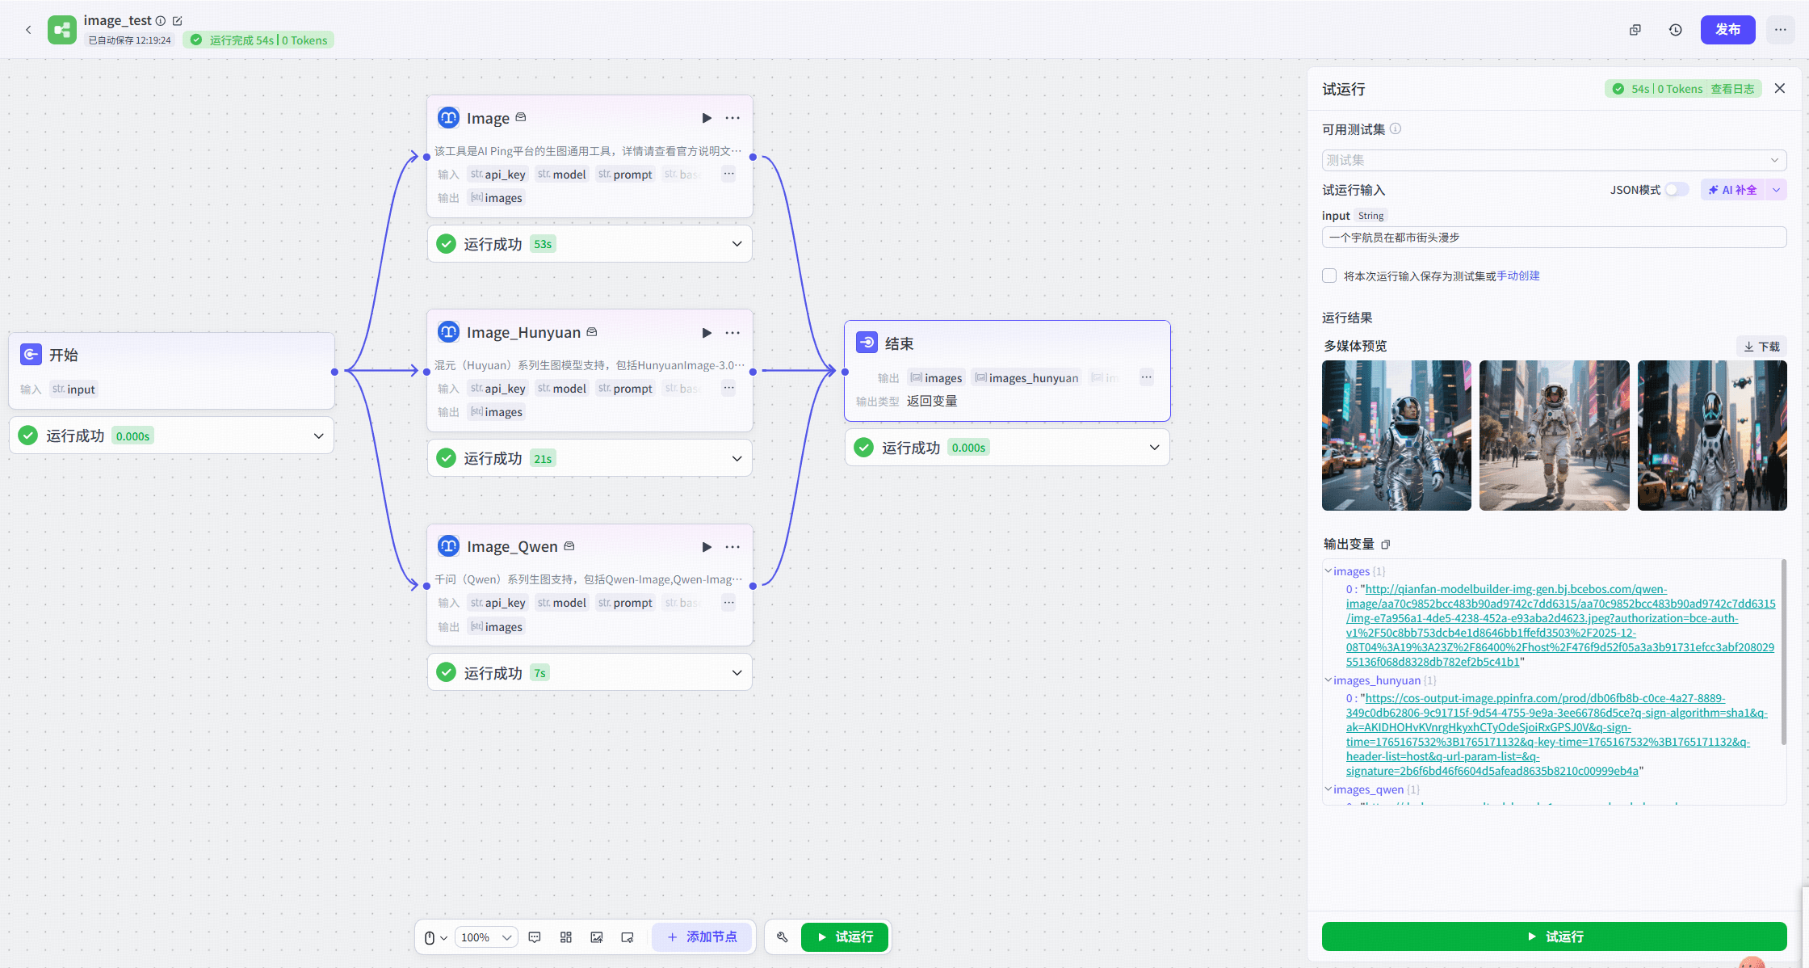
Task: Click the 发布 publish button
Action: click(x=1727, y=30)
